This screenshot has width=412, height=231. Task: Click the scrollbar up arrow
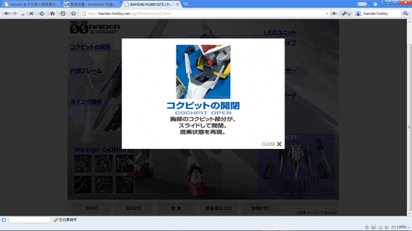click(x=409, y=21)
